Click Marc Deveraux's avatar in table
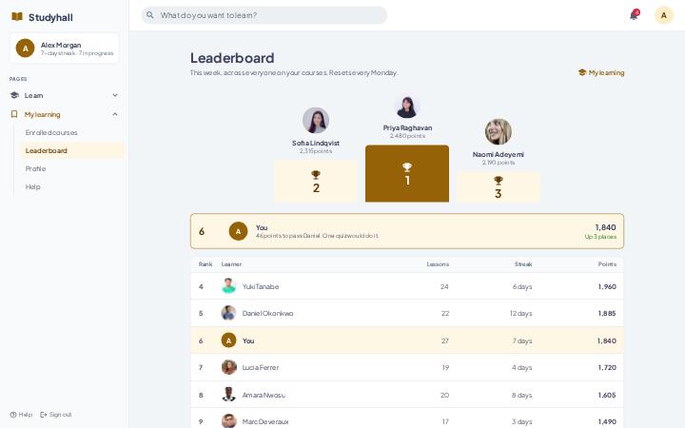685x428 pixels. click(x=228, y=421)
